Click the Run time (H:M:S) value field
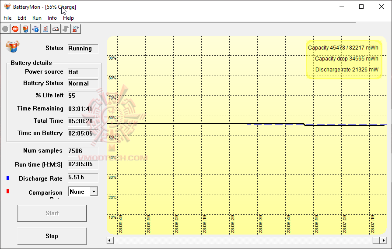The height and width of the screenshot is (249, 392). (83, 164)
